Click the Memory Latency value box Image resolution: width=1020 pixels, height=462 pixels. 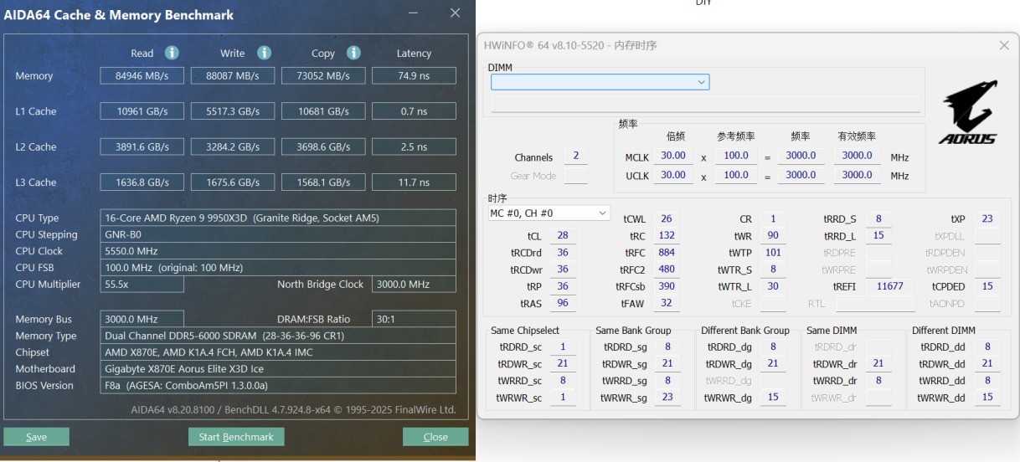pos(414,76)
